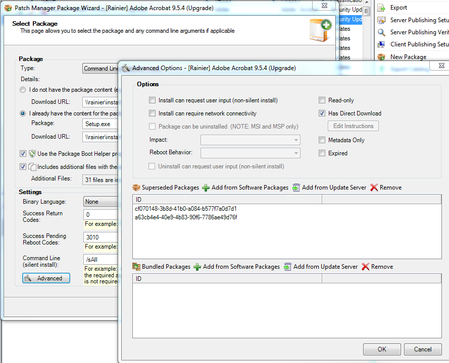The width and height of the screenshot is (449, 363).
Task: Uncheck Use the Package Boot Helper
Action: tap(23, 154)
